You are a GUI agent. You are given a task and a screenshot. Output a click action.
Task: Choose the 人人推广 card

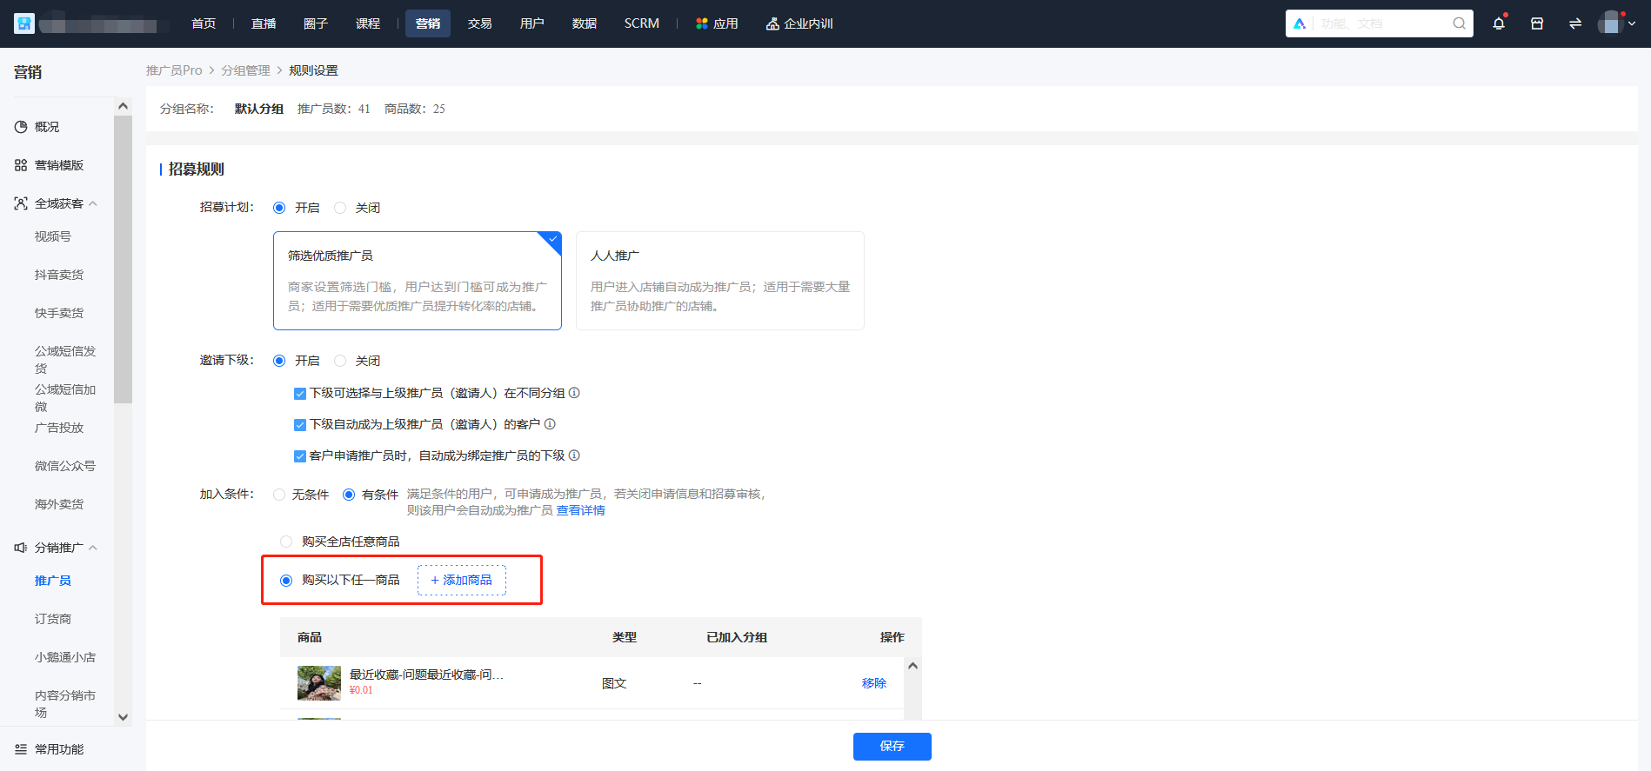[720, 281]
